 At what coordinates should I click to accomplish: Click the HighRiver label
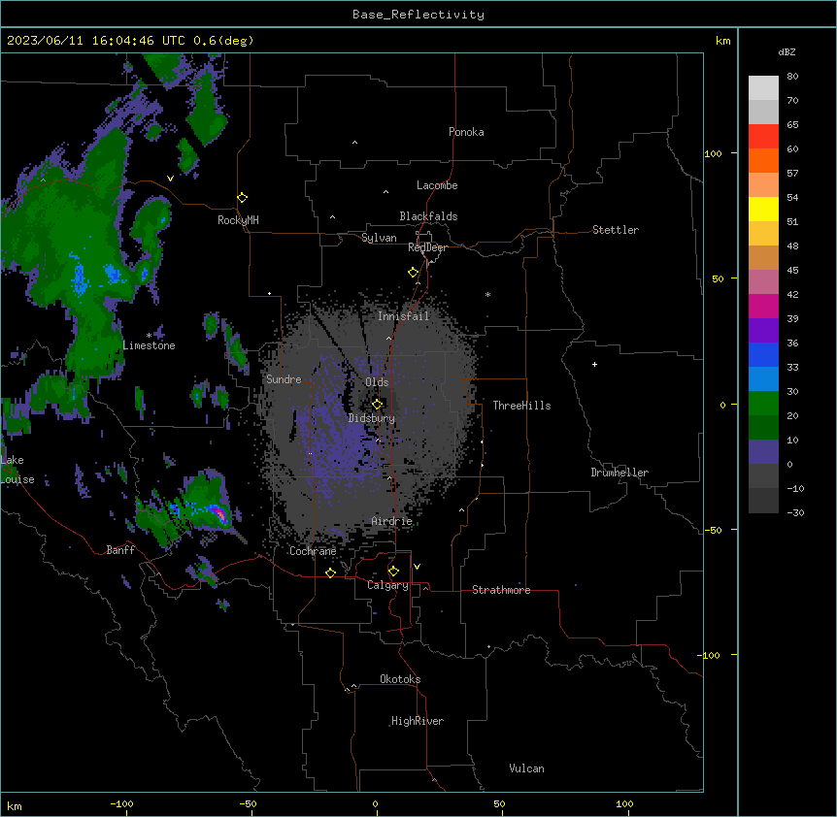tap(418, 721)
